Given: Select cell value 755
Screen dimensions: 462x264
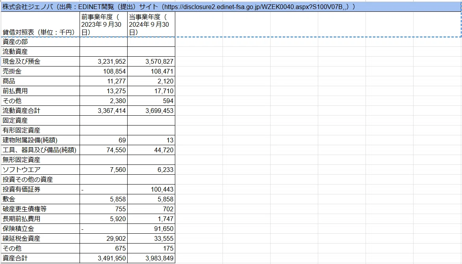Looking at the screenshot, I should 104,209.
